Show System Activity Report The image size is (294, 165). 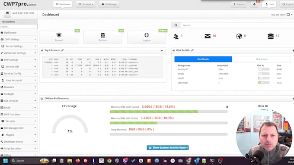coord(168,148)
